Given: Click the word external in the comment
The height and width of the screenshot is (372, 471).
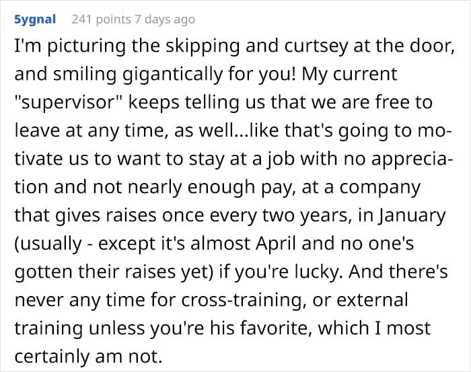Looking at the screenshot, I should click(372, 300).
